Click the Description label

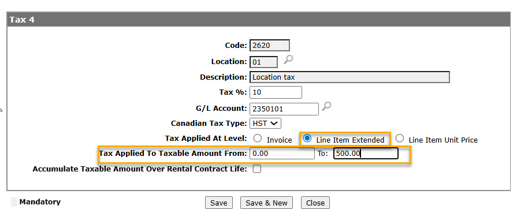pos(223,77)
